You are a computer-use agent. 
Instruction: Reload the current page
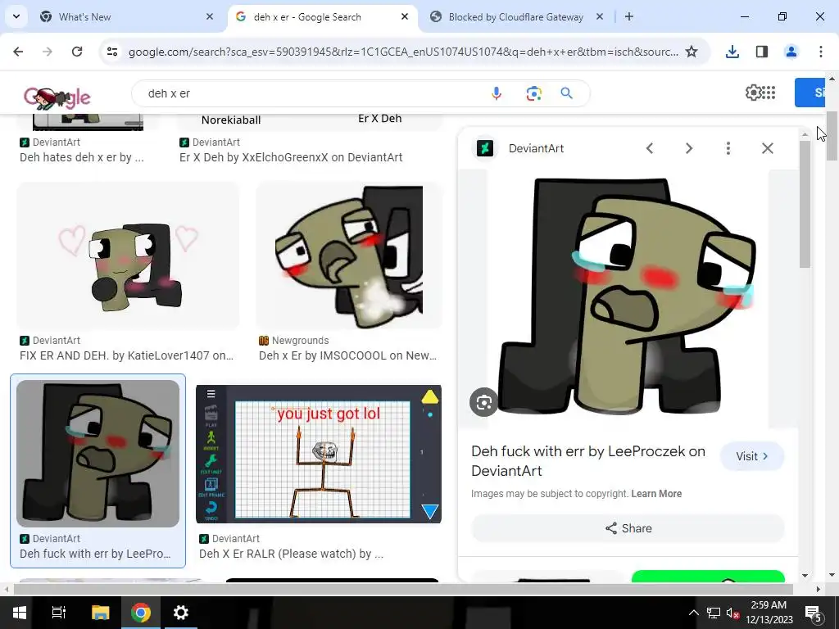[x=77, y=52]
